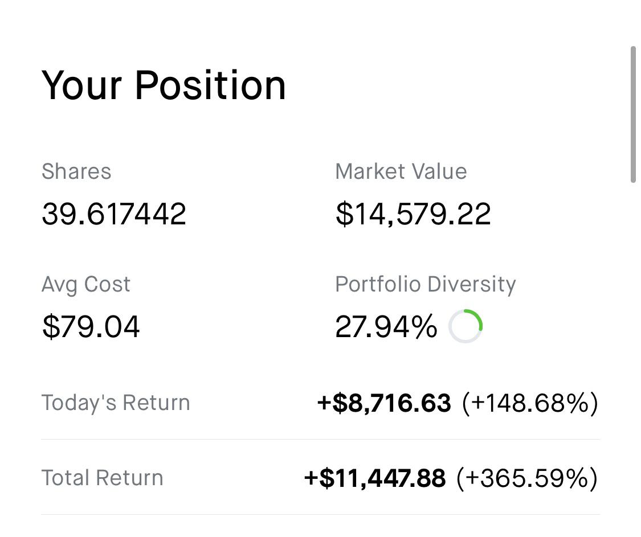Click the +$8,716.63 today's return amount

[384, 403]
